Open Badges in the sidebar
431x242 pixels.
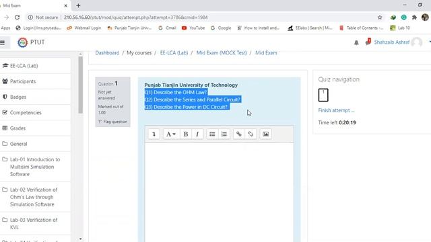click(x=35, y=97)
